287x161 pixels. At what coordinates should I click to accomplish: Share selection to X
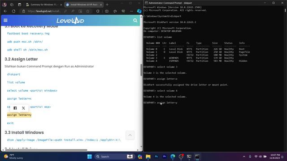coord(23,108)
